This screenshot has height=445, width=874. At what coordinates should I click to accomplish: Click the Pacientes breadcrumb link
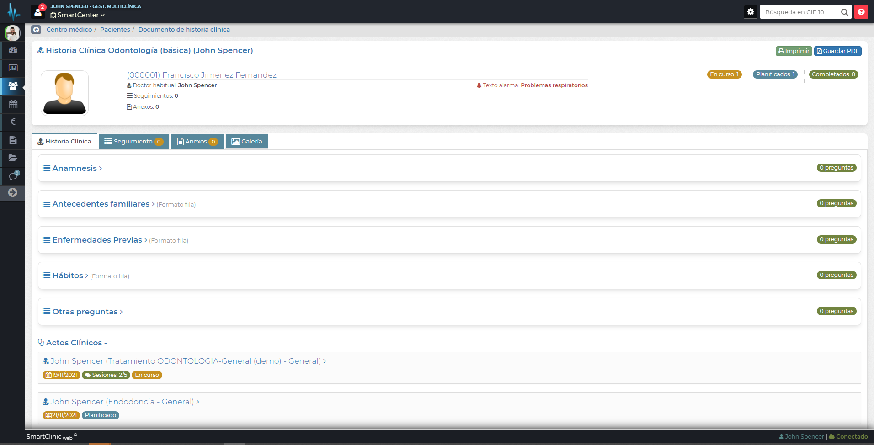115,30
